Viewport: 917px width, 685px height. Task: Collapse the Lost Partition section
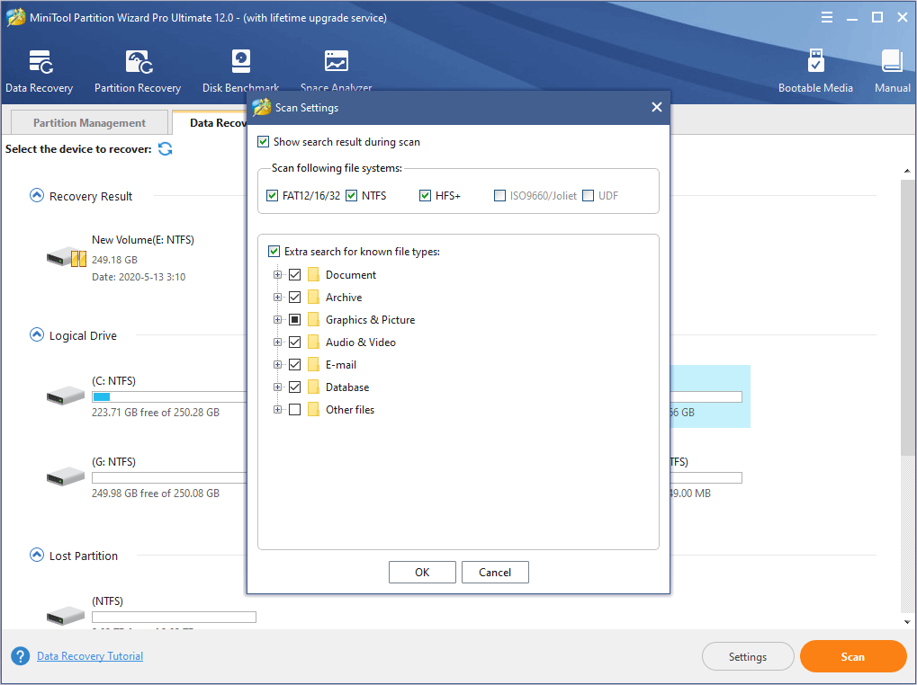[x=37, y=555]
